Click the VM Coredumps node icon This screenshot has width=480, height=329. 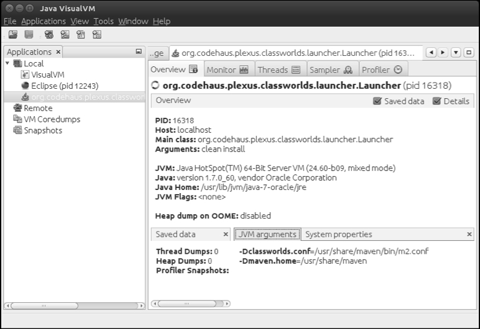18,119
